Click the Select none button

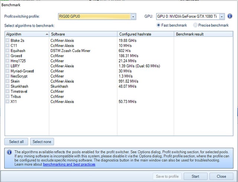pos(42,142)
